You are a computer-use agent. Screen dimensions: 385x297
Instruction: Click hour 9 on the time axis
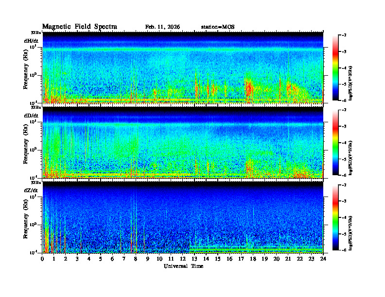point(148,259)
